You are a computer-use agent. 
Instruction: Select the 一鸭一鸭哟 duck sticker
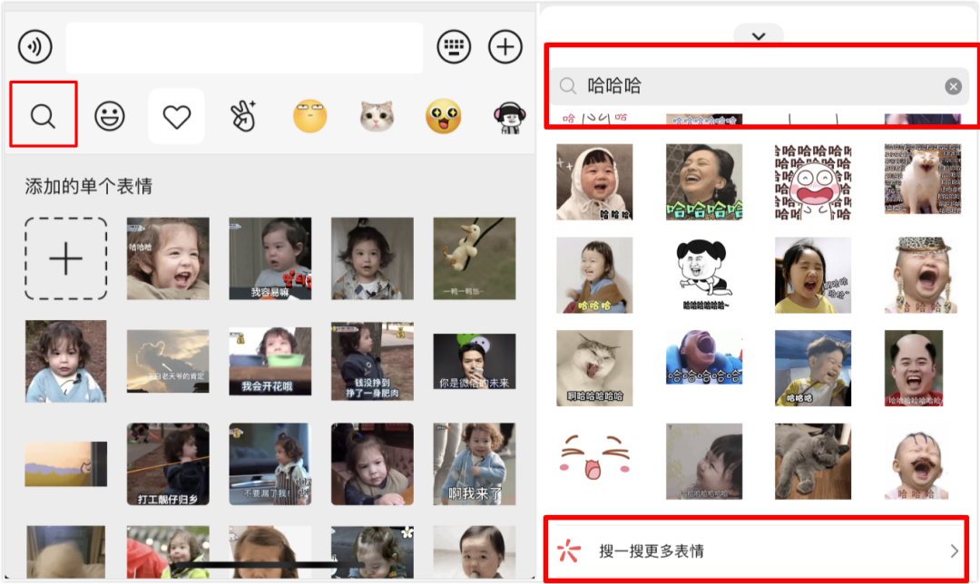pyautogui.click(x=475, y=258)
